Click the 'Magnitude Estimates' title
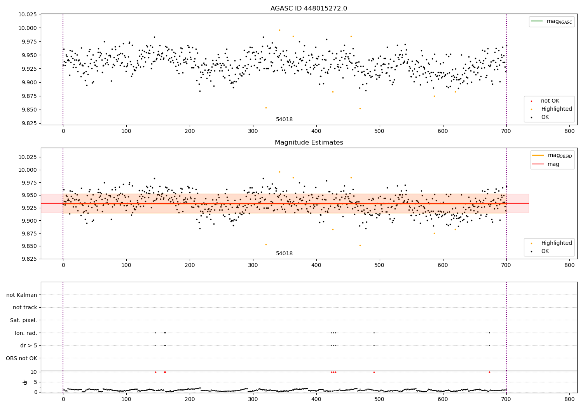The height and width of the screenshot is (408, 583). [309, 143]
